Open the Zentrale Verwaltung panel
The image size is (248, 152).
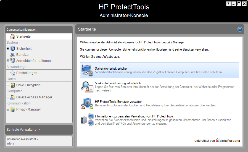[x=39, y=130]
